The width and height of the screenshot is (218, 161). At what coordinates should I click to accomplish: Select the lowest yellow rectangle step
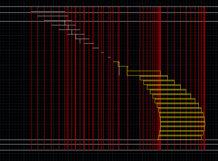click(x=180, y=137)
